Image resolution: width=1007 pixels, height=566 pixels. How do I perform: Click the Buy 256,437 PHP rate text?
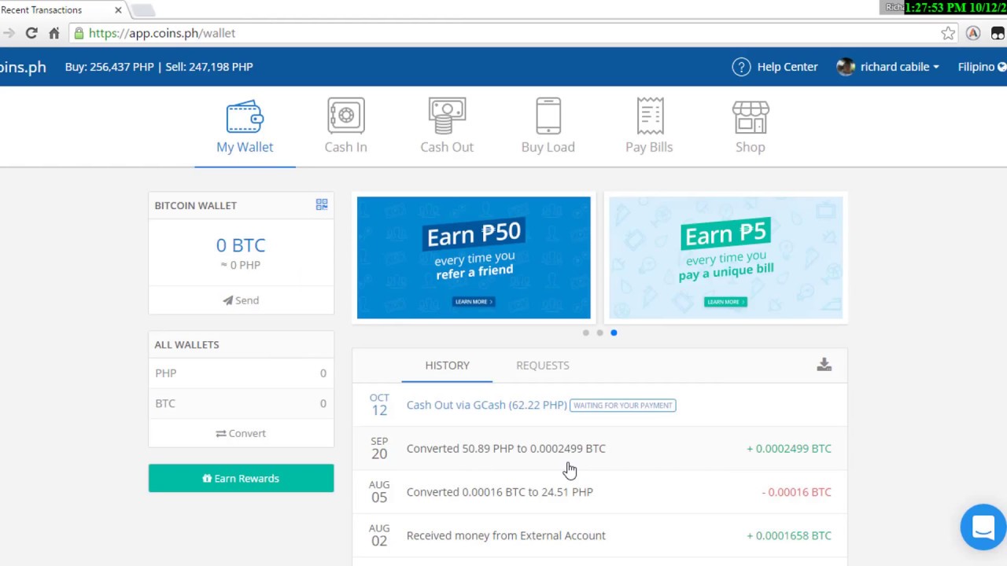coord(109,67)
